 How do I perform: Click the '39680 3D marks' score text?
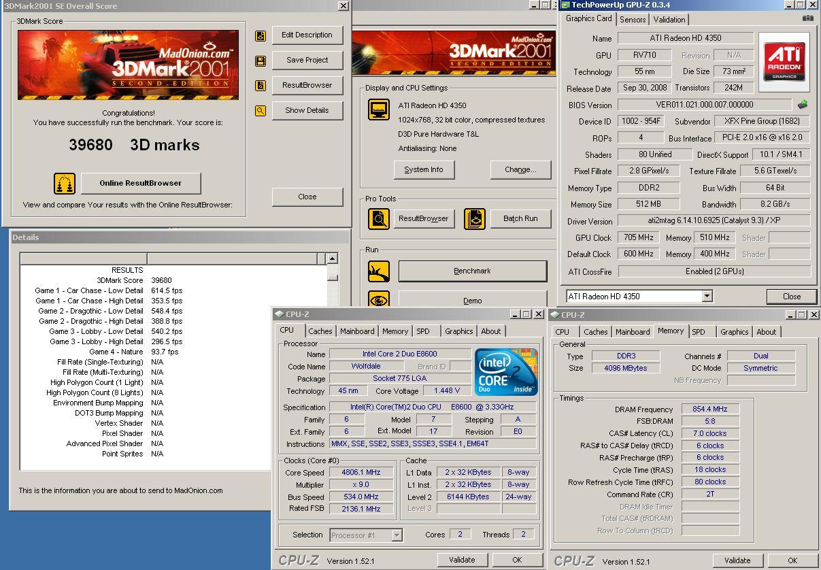pyautogui.click(x=134, y=145)
